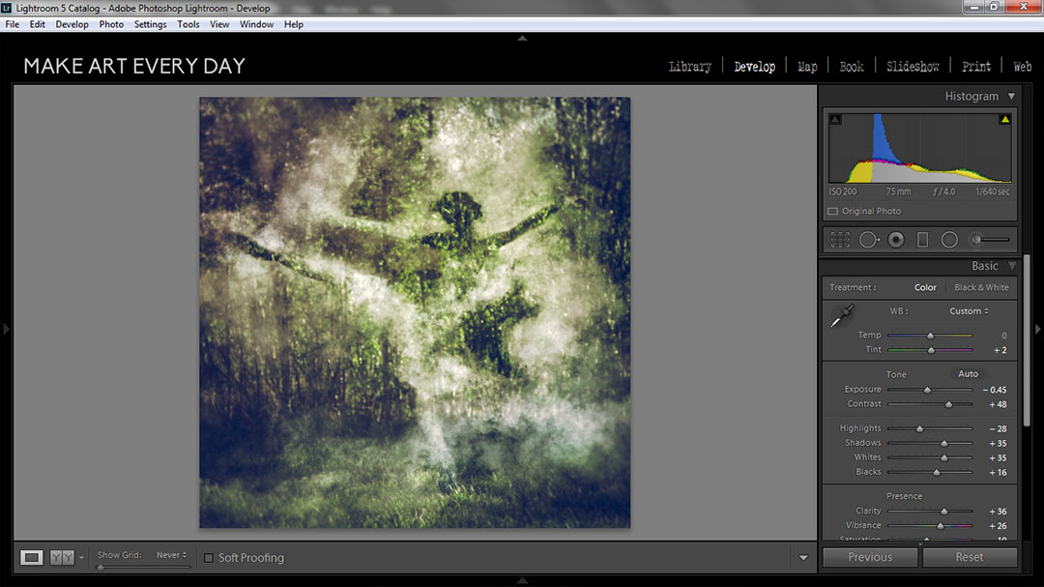Click the photo preview in the canvas

coord(415,312)
